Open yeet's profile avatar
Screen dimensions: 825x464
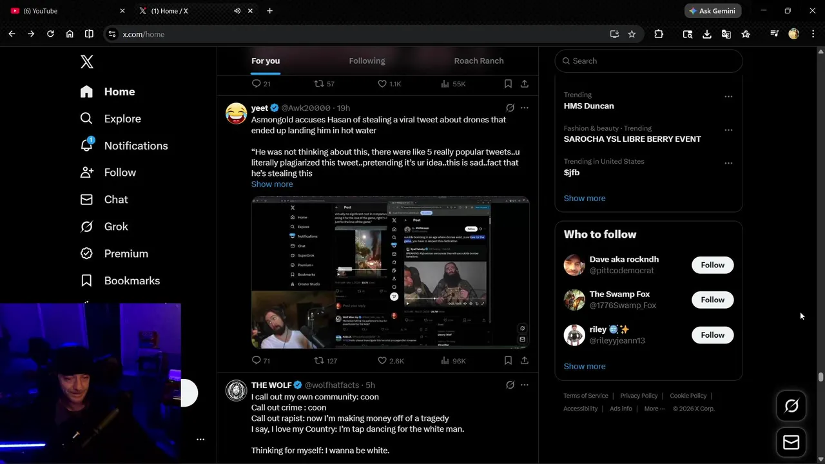(x=237, y=113)
